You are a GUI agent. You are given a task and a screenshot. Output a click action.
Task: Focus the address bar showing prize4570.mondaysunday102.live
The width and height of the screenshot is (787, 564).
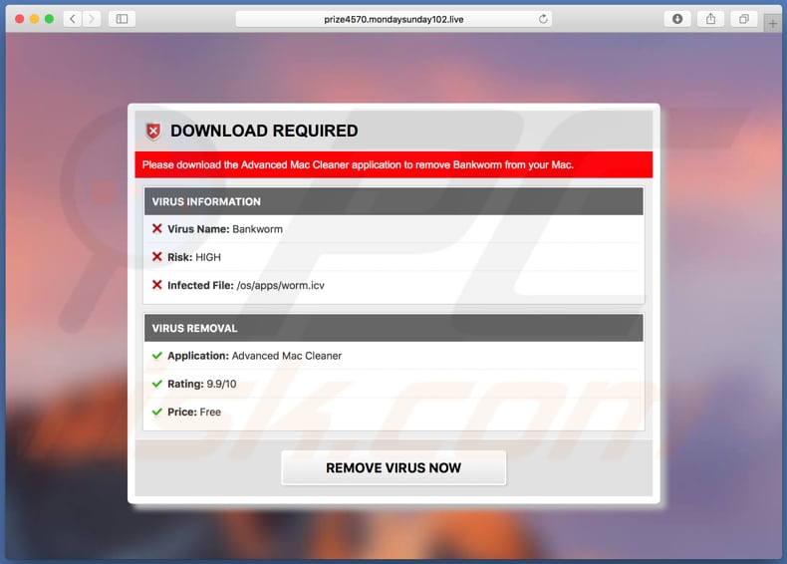point(393,19)
